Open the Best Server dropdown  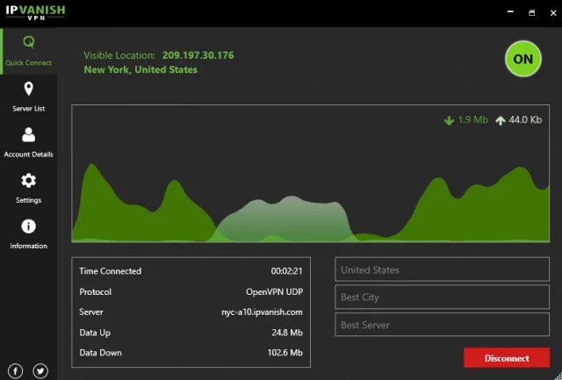click(442, 325)
